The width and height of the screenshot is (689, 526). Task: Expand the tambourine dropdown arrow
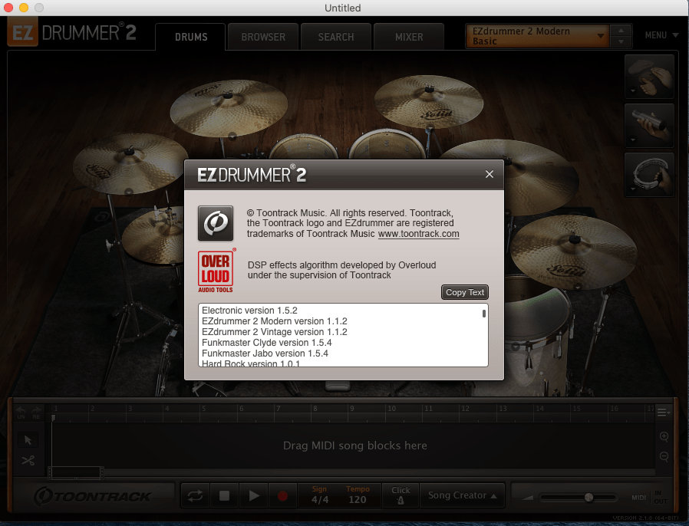pos(633,189)
